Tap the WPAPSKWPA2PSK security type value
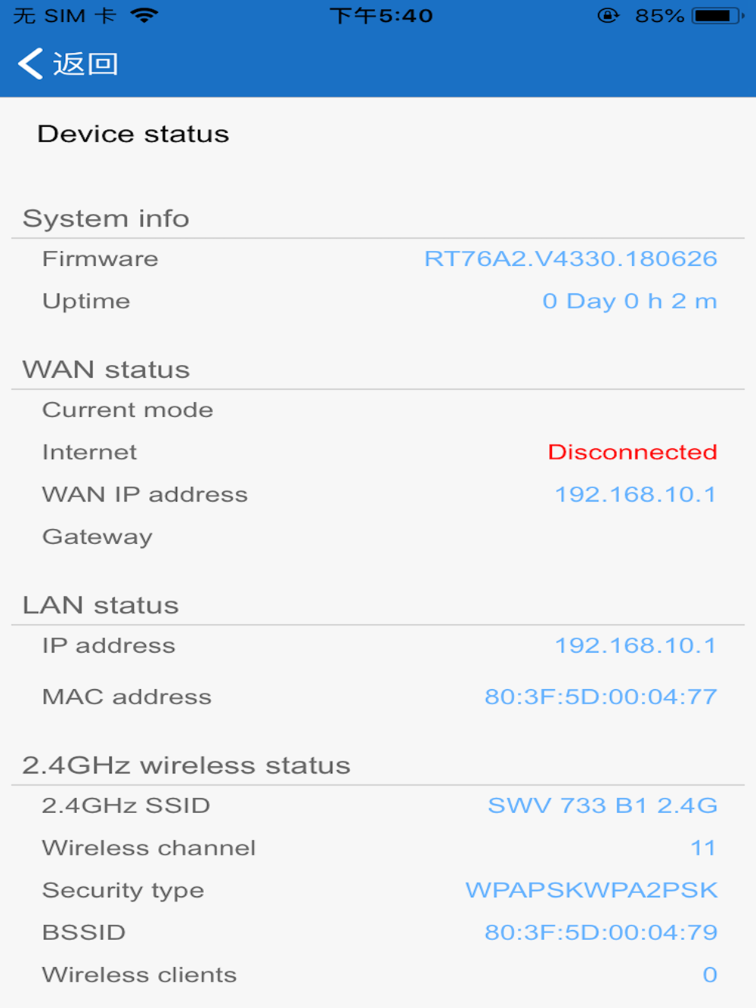The width and height of the screenshot is (756, 1008). coord(591,890)
